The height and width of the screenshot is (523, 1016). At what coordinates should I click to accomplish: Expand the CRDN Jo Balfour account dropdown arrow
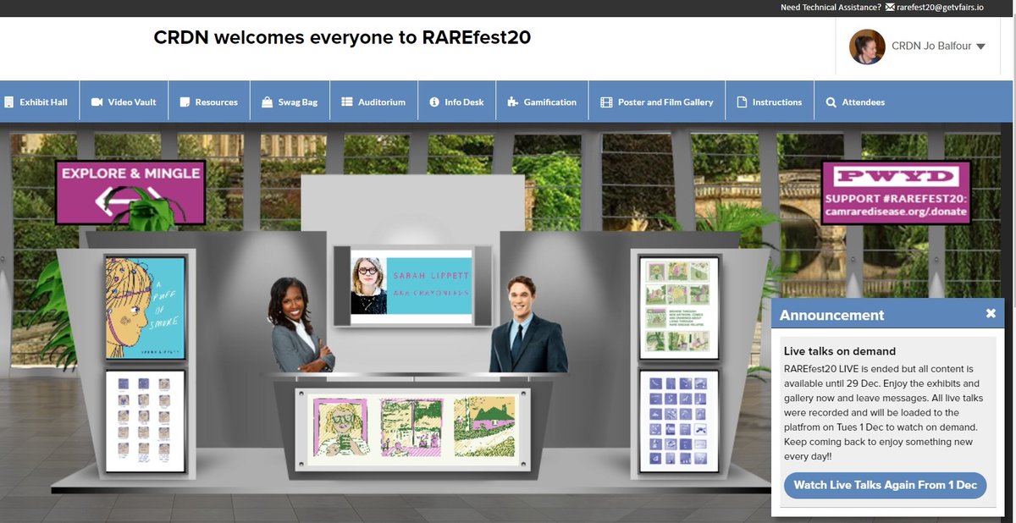(980, 47)
